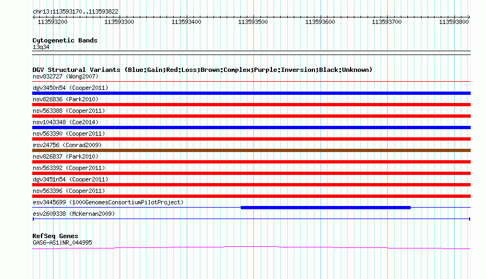
Task: Open esv3445699 (1000GenomesConsortiumPilotProject) label
Action: 108,202
